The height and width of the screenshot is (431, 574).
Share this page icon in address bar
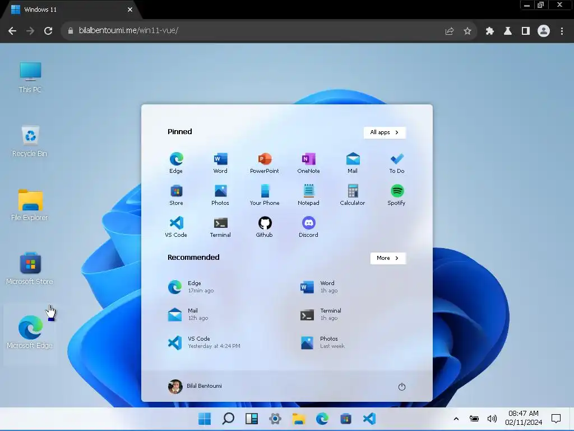[449, 31]
